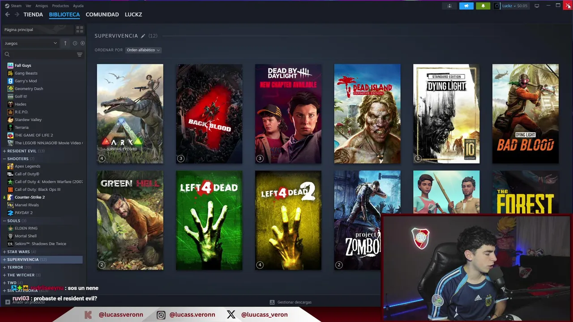
Task: Open the Ver menu
Action: click(28, 6)
